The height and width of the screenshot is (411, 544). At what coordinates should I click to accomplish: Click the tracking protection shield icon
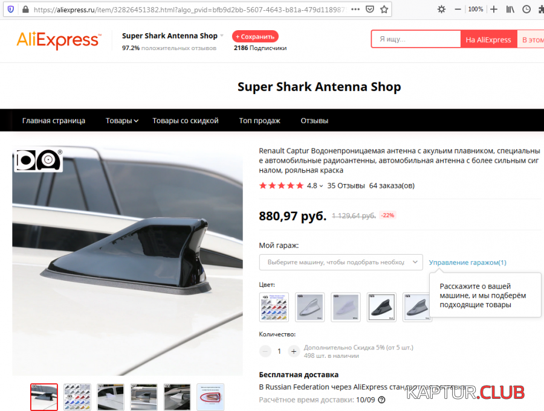11,10
